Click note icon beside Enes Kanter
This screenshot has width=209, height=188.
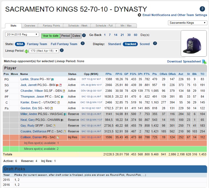(x=58, y=103)
